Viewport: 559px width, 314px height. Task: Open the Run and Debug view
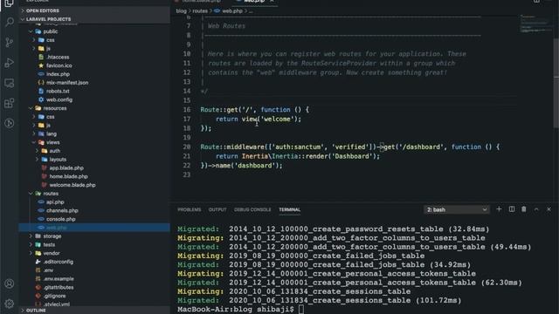10,63
